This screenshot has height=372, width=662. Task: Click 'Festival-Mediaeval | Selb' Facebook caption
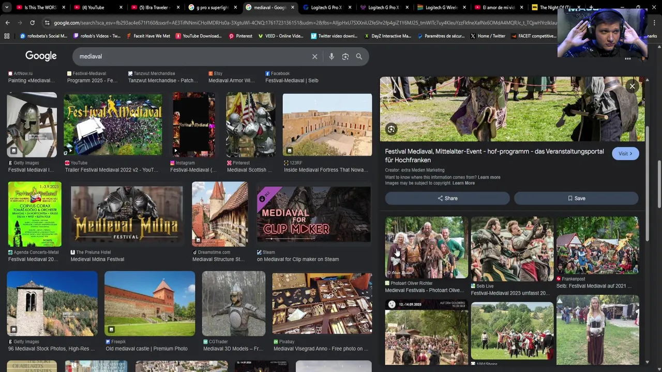tap(292, 81)
